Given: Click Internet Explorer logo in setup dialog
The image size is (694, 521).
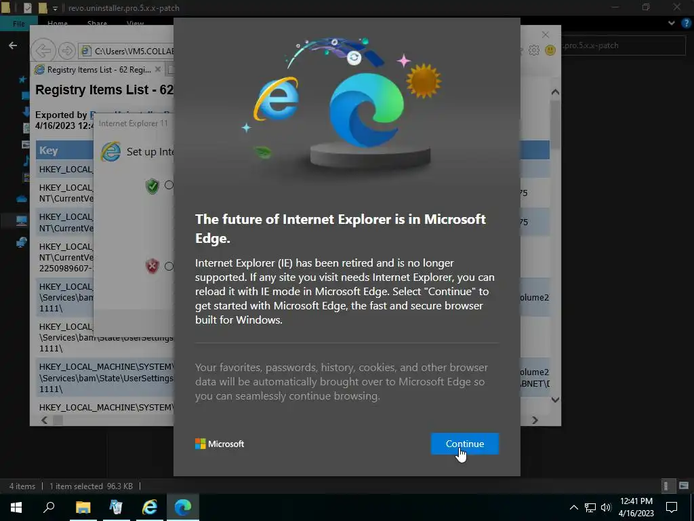Looking at the screenshot, I should 110,151.
